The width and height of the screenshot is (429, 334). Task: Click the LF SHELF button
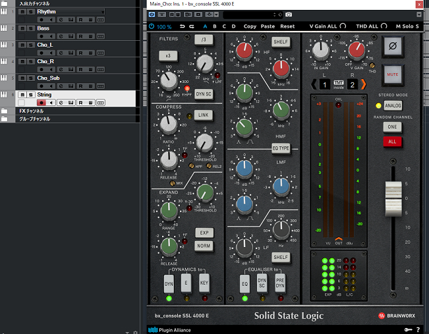(x=281, y=257)
